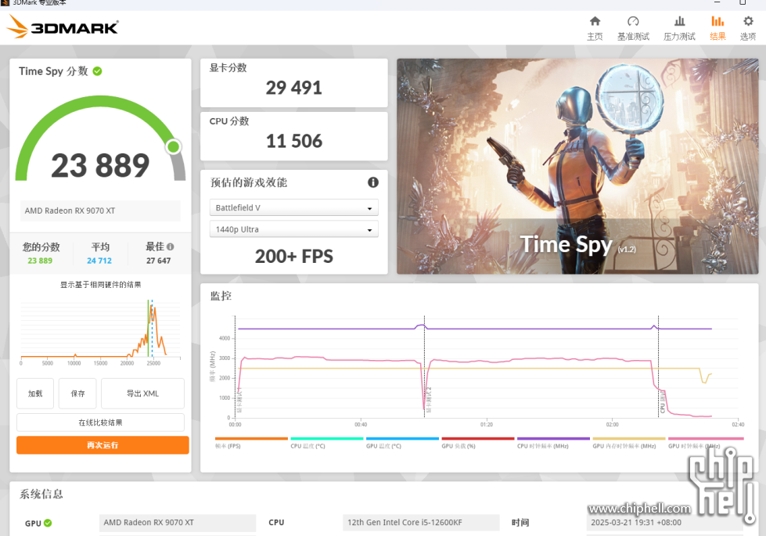
Task: Click green validation check beside Time Spy 分数
Action: click(97, 71)
